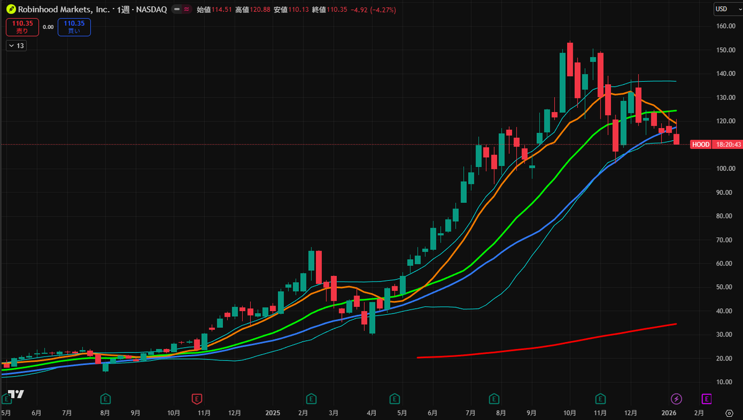Click the gray minus pill icon beside NASDAQ
Viewport: 743px width, 420px height.
[178, 10]
